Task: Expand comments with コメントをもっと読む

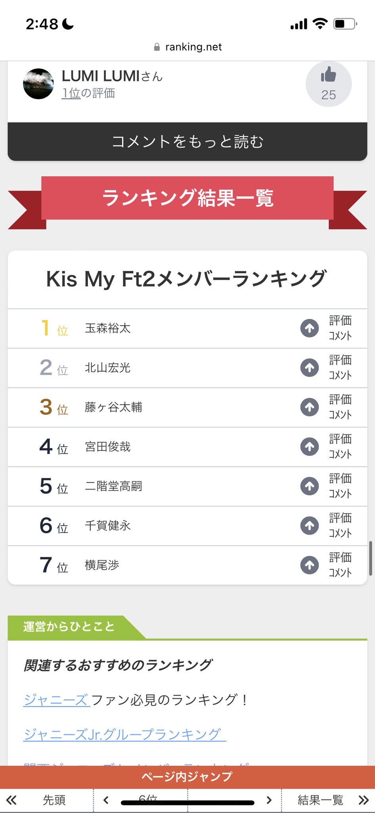Action: [x=187, y=141]
